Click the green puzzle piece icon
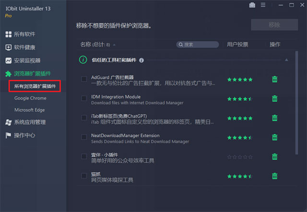 tap(9, 74)
